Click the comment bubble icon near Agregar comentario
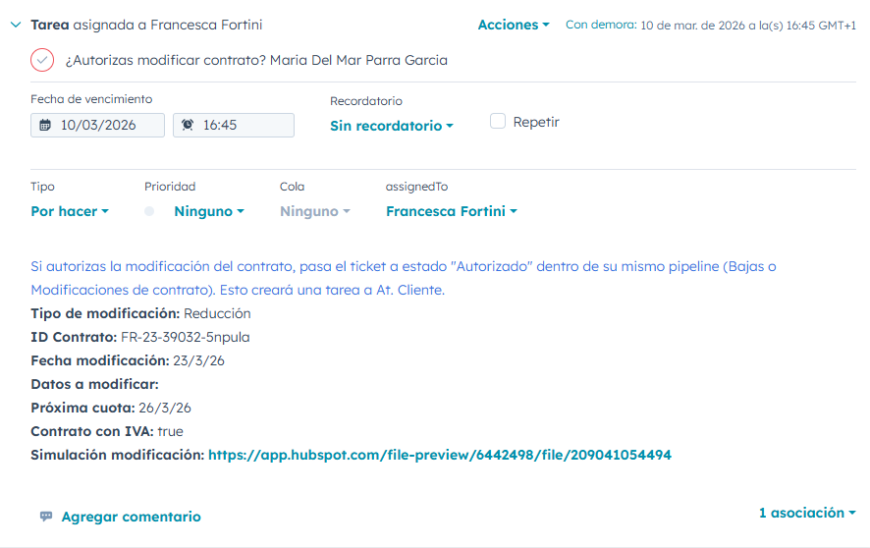 coord(46,517)
